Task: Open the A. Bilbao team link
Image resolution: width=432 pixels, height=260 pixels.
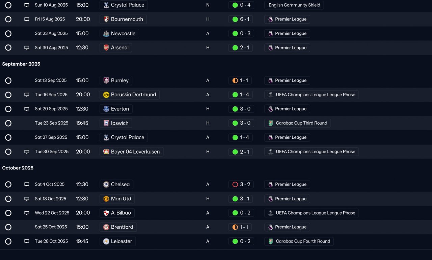Action: (117, 213)
